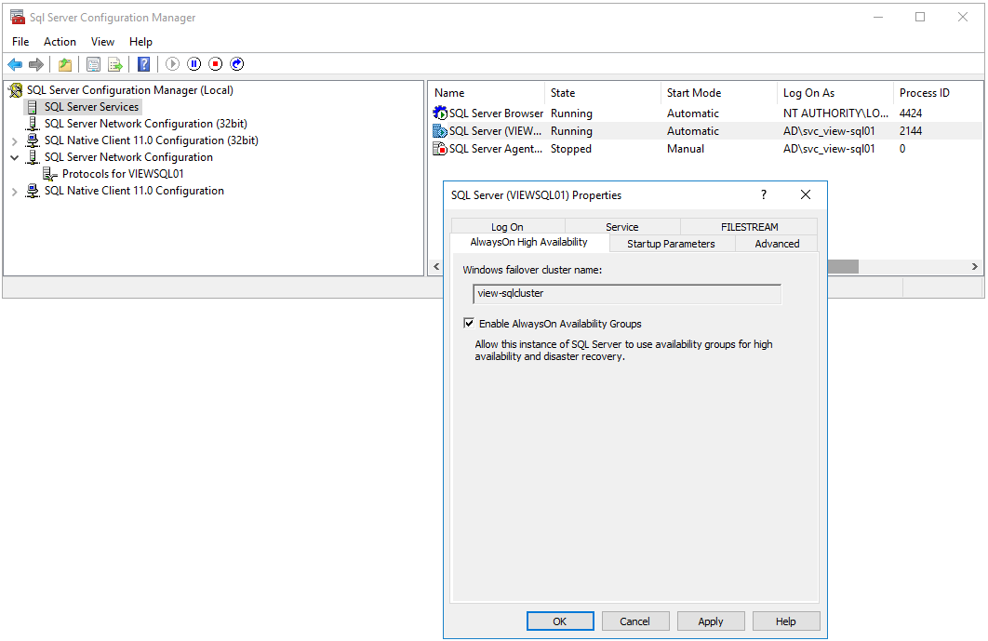This screenshot has height=641, width=988.
Task: Collapse the SQL Server Network Configuration node
Action: click(14, 158)
